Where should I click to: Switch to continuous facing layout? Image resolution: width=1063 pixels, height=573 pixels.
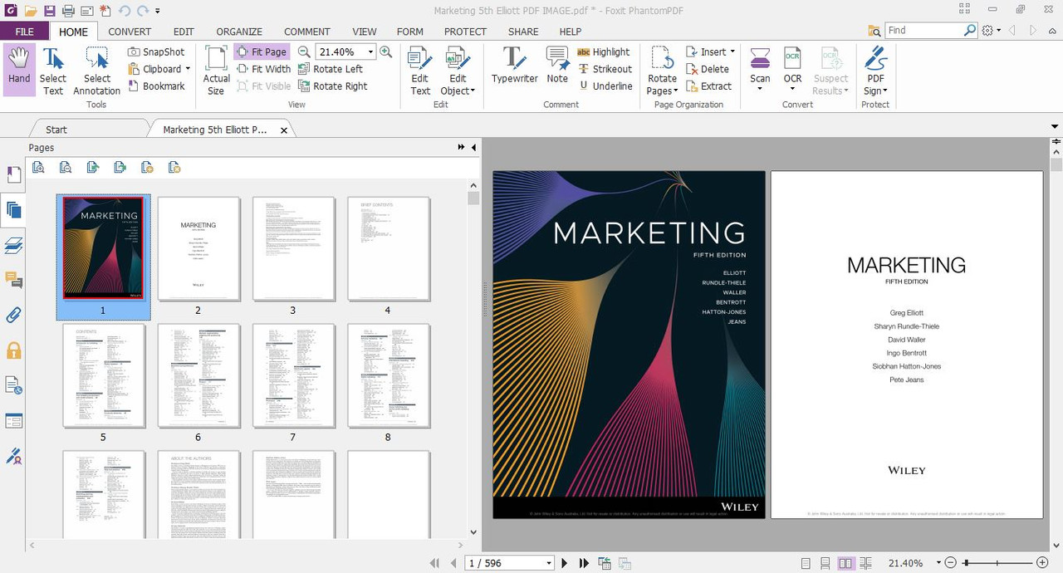pyautogui.click(x=865, y=563)
